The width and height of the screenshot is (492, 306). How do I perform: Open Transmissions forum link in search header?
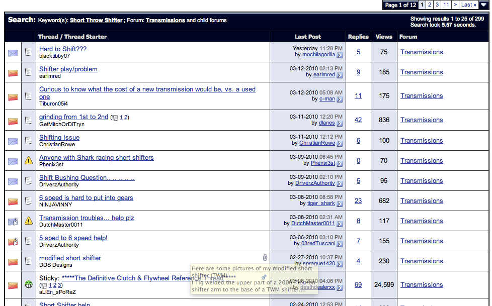(165, 21)
